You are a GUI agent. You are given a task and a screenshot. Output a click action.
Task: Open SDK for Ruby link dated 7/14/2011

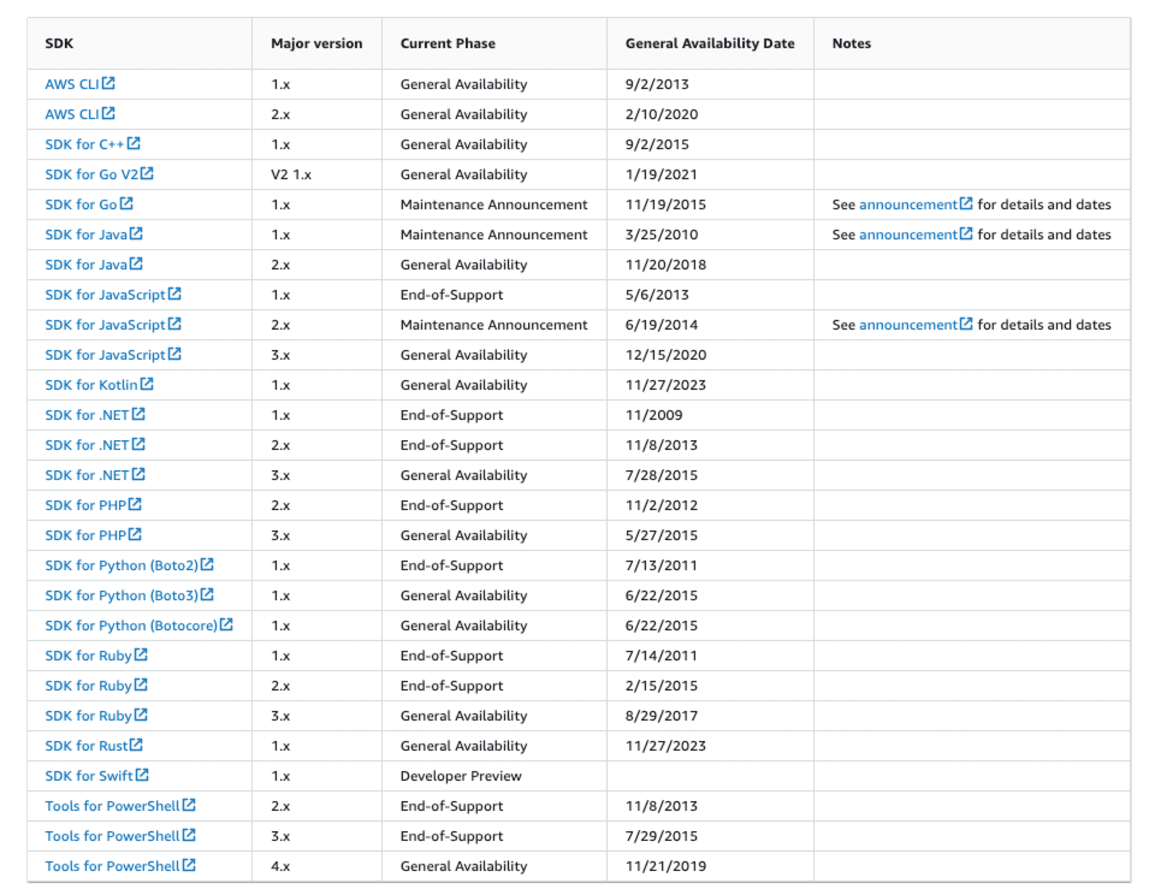pos(88,655)
